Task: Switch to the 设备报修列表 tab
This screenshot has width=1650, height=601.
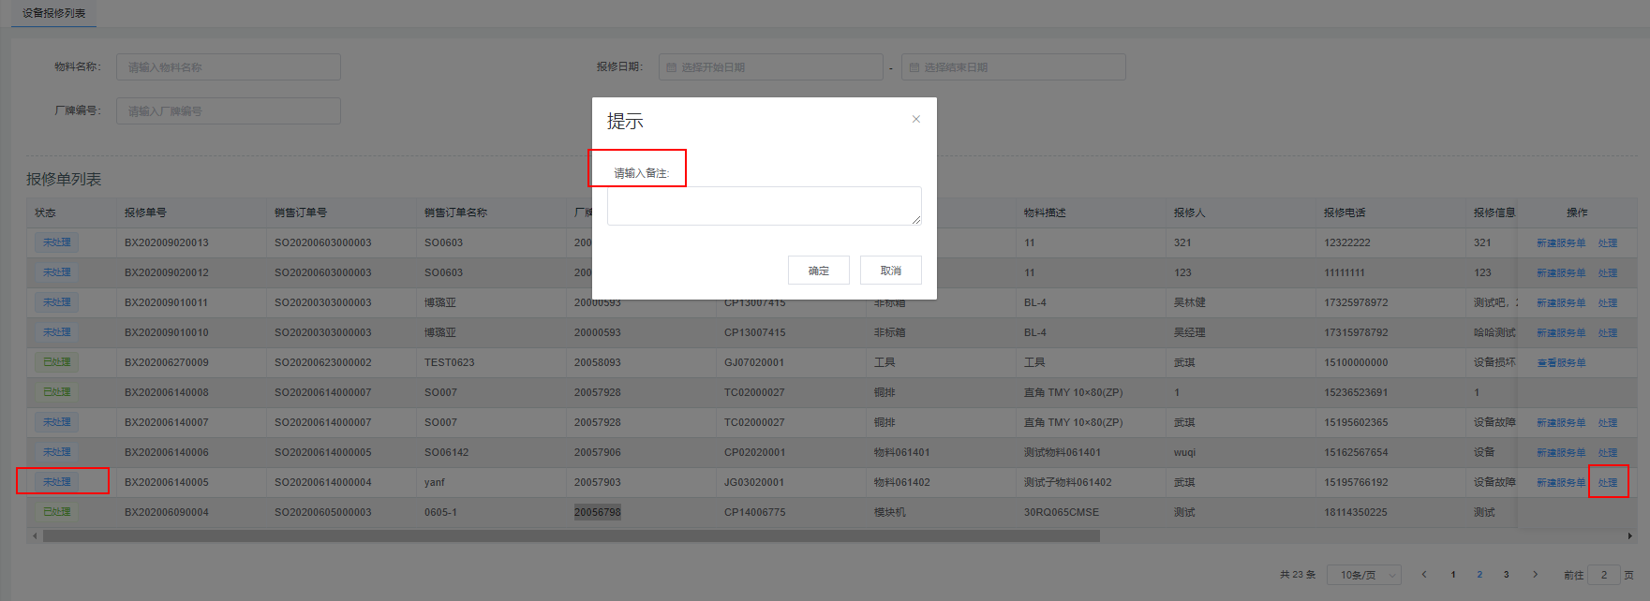Action: tap(53, 13)
